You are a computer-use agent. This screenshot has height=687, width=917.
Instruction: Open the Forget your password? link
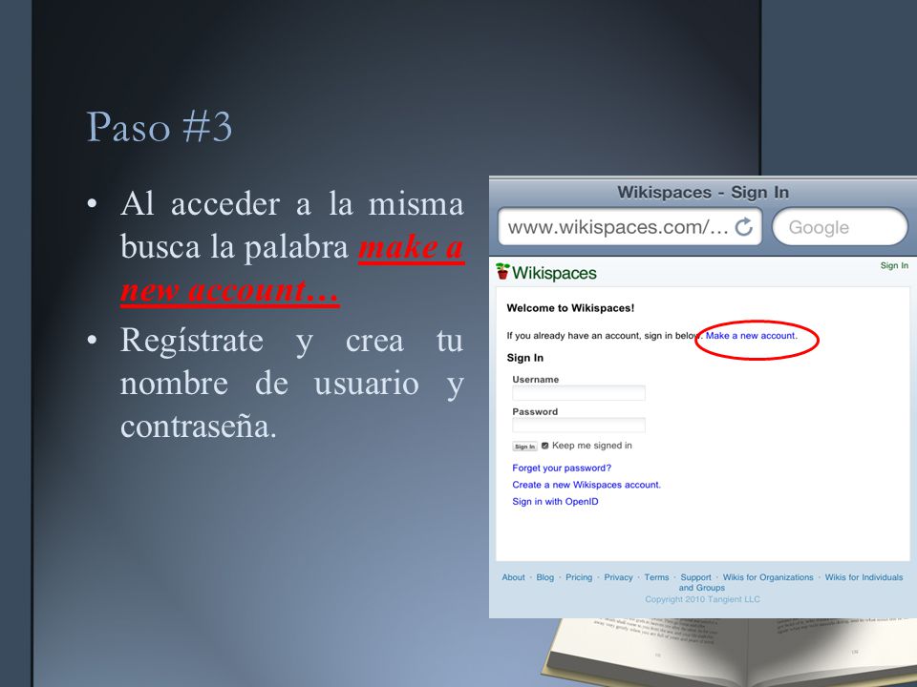tap(562, 468)
